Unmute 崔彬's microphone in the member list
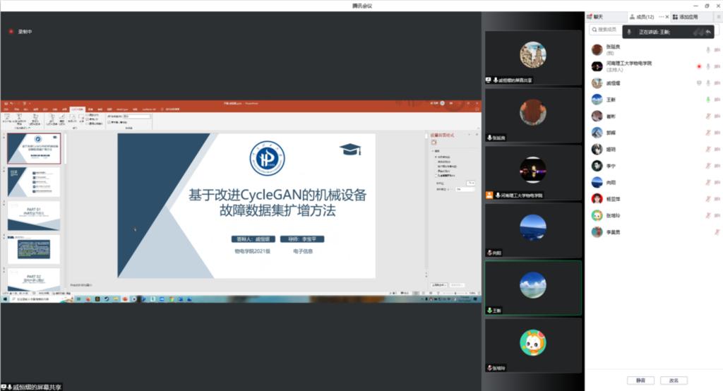 click(x=708, y=116)
